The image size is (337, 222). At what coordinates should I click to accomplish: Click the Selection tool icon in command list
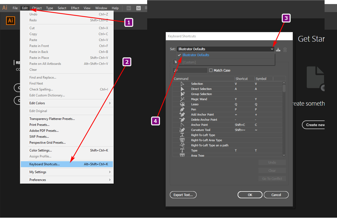pos(182,84)
